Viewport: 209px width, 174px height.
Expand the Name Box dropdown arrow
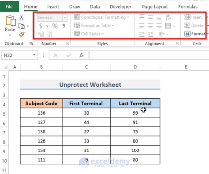pos(34,55)
